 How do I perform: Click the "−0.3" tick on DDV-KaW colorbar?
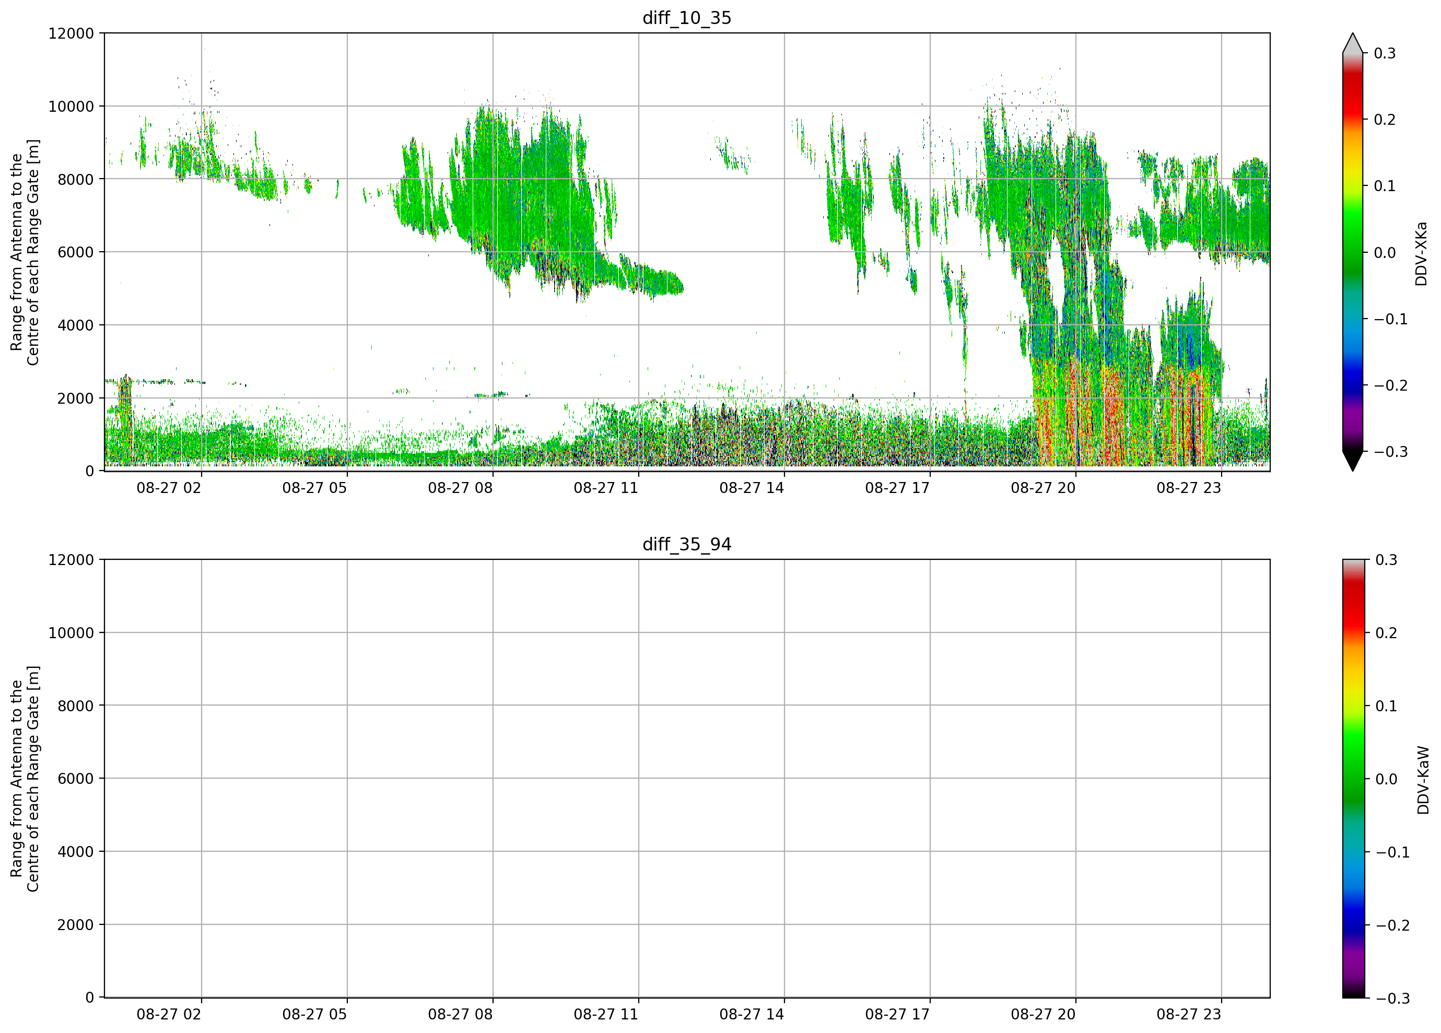pyautogui.click(x=1392, y=998)
